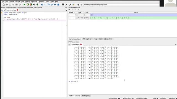Open the Consoles menu

pyautogui.click(x=34, y=2)
